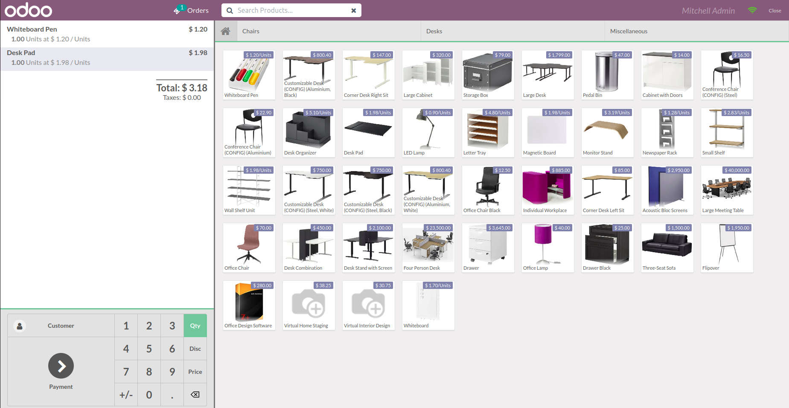Image resolution: width=789 pixels, height=408 pixels.
Task: Open the Desks category
Action: point(434,31)
